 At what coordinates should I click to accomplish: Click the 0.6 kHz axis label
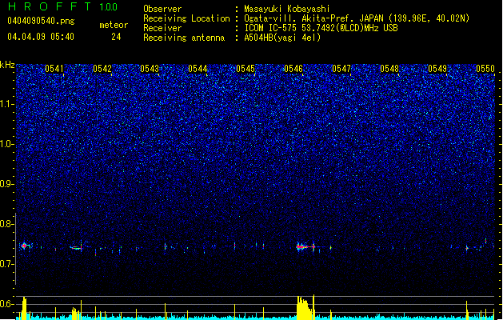[7, 304]
